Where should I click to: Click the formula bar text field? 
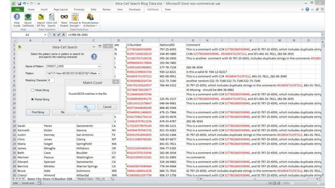click(194, 35)
